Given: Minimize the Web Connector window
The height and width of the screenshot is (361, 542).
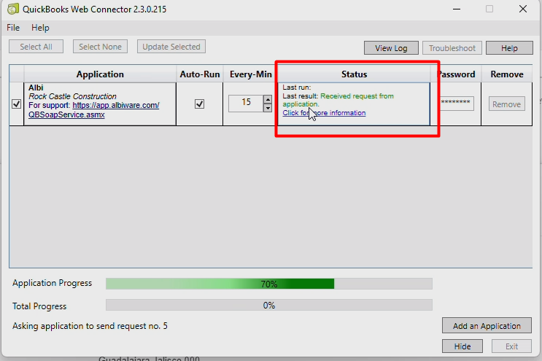Looking at the screenshot, I should tap(457, 9).
